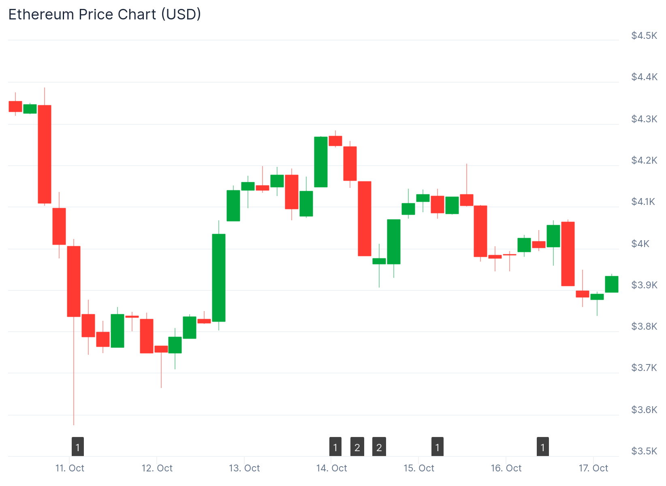This screenshot has width=666, height=486.
Task: Click the last green candle on 17. Oct
Action: click(611, 284)
